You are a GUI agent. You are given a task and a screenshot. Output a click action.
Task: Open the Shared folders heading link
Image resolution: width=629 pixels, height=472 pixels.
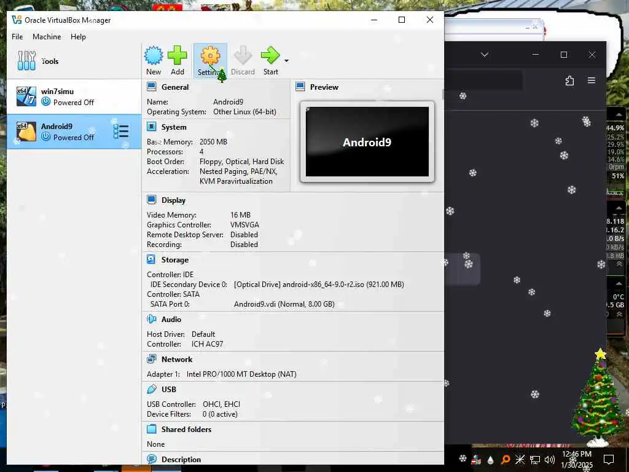[x=186, y=430]
